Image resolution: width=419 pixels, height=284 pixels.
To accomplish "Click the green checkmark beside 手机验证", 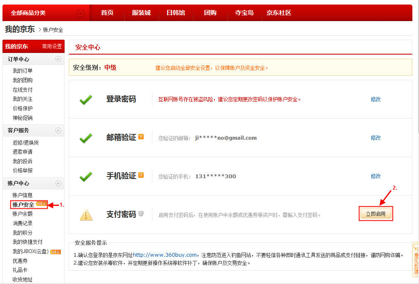I will pyautogui.click(x=86, y=177).
